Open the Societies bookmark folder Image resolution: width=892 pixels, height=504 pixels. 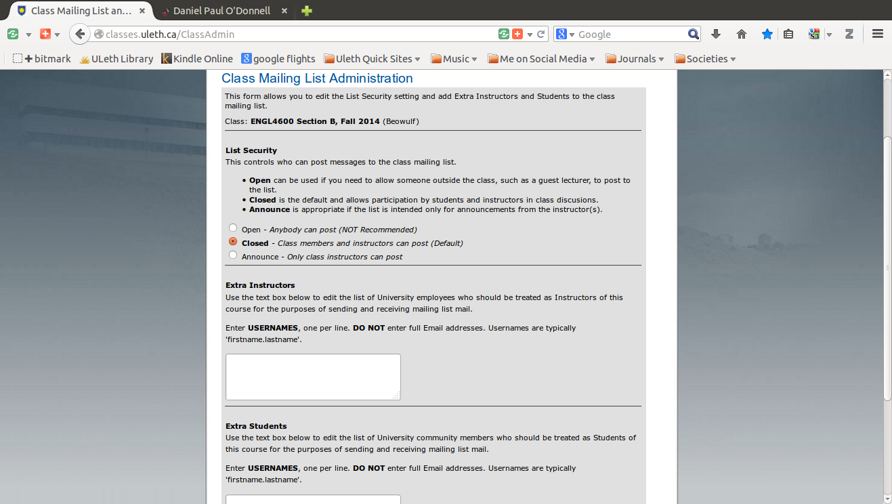(705, 59)
